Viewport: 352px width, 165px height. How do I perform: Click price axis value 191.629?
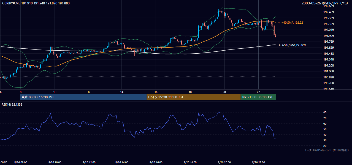click(x=329, y=48)
